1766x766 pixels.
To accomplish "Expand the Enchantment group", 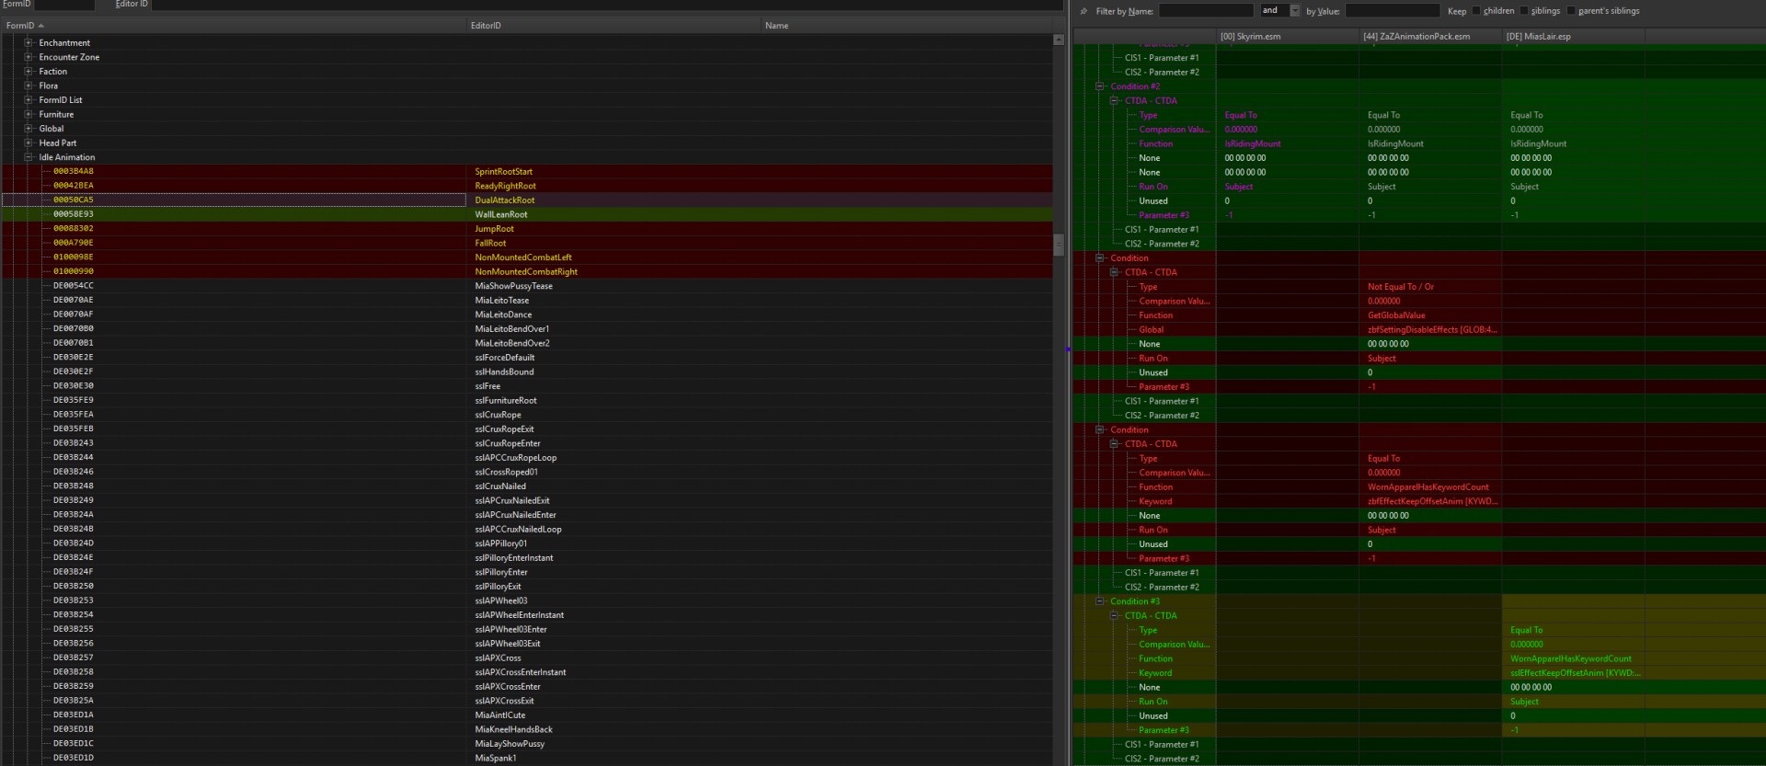I will (x=29, y=43).
